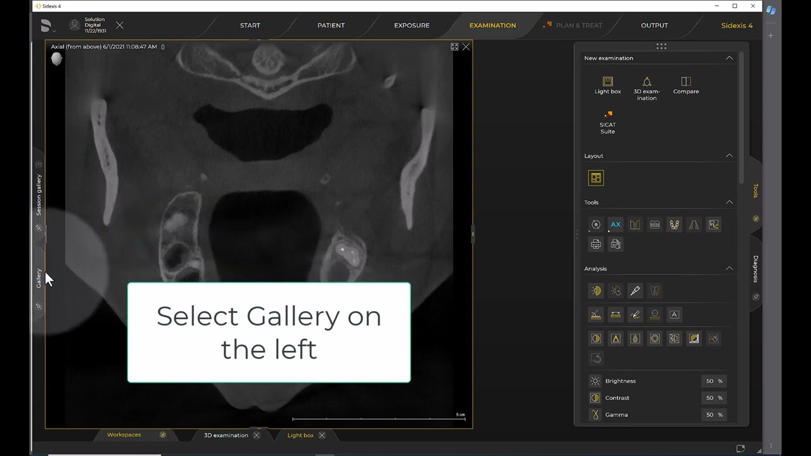Viewport: 811px width, 456px height.
Task: Apply the half-circle contrast filter
Action: pos(596,338)
